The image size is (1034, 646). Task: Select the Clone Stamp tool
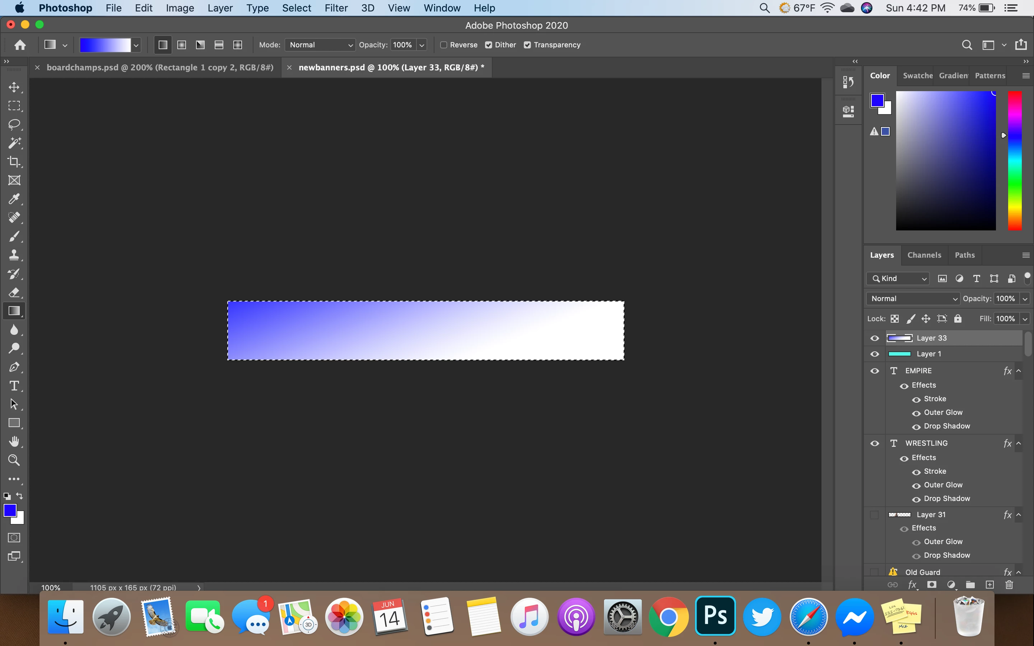coord(14,255)
